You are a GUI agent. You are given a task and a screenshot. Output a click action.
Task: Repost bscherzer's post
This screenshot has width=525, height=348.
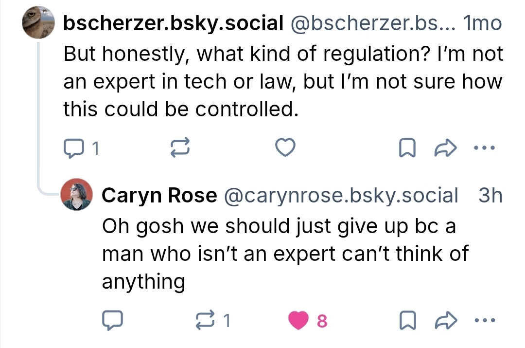(179, 148)
